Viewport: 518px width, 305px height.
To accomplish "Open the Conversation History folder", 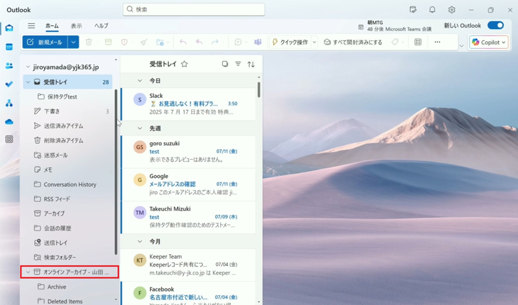I will (x=68, y=184).
